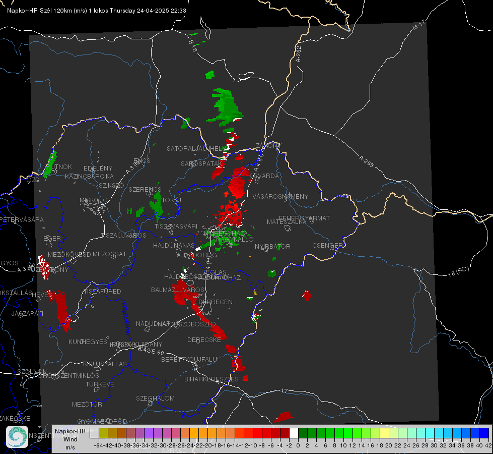
Task: Click the swirl logo icon at bottom left
Action: [17, 437]
